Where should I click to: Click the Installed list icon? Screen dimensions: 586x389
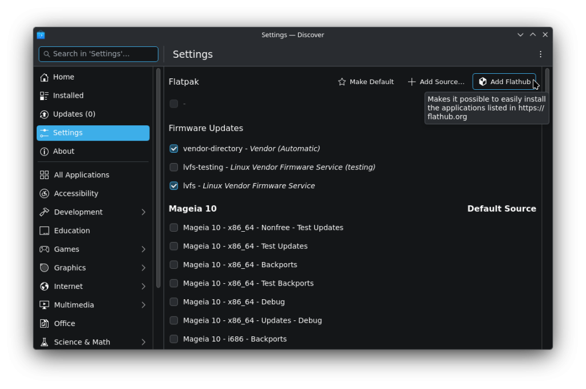44,96
